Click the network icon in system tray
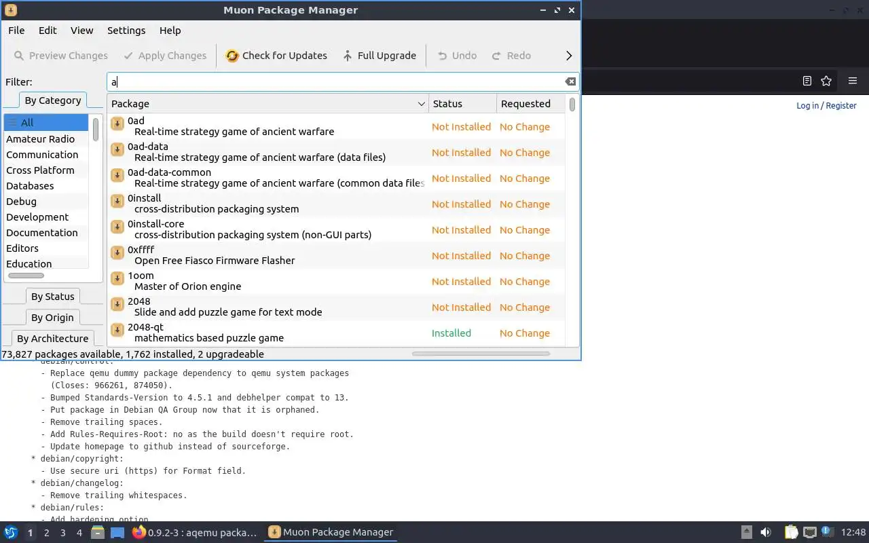This screenshot has width=869, height=543. (809, 532)
